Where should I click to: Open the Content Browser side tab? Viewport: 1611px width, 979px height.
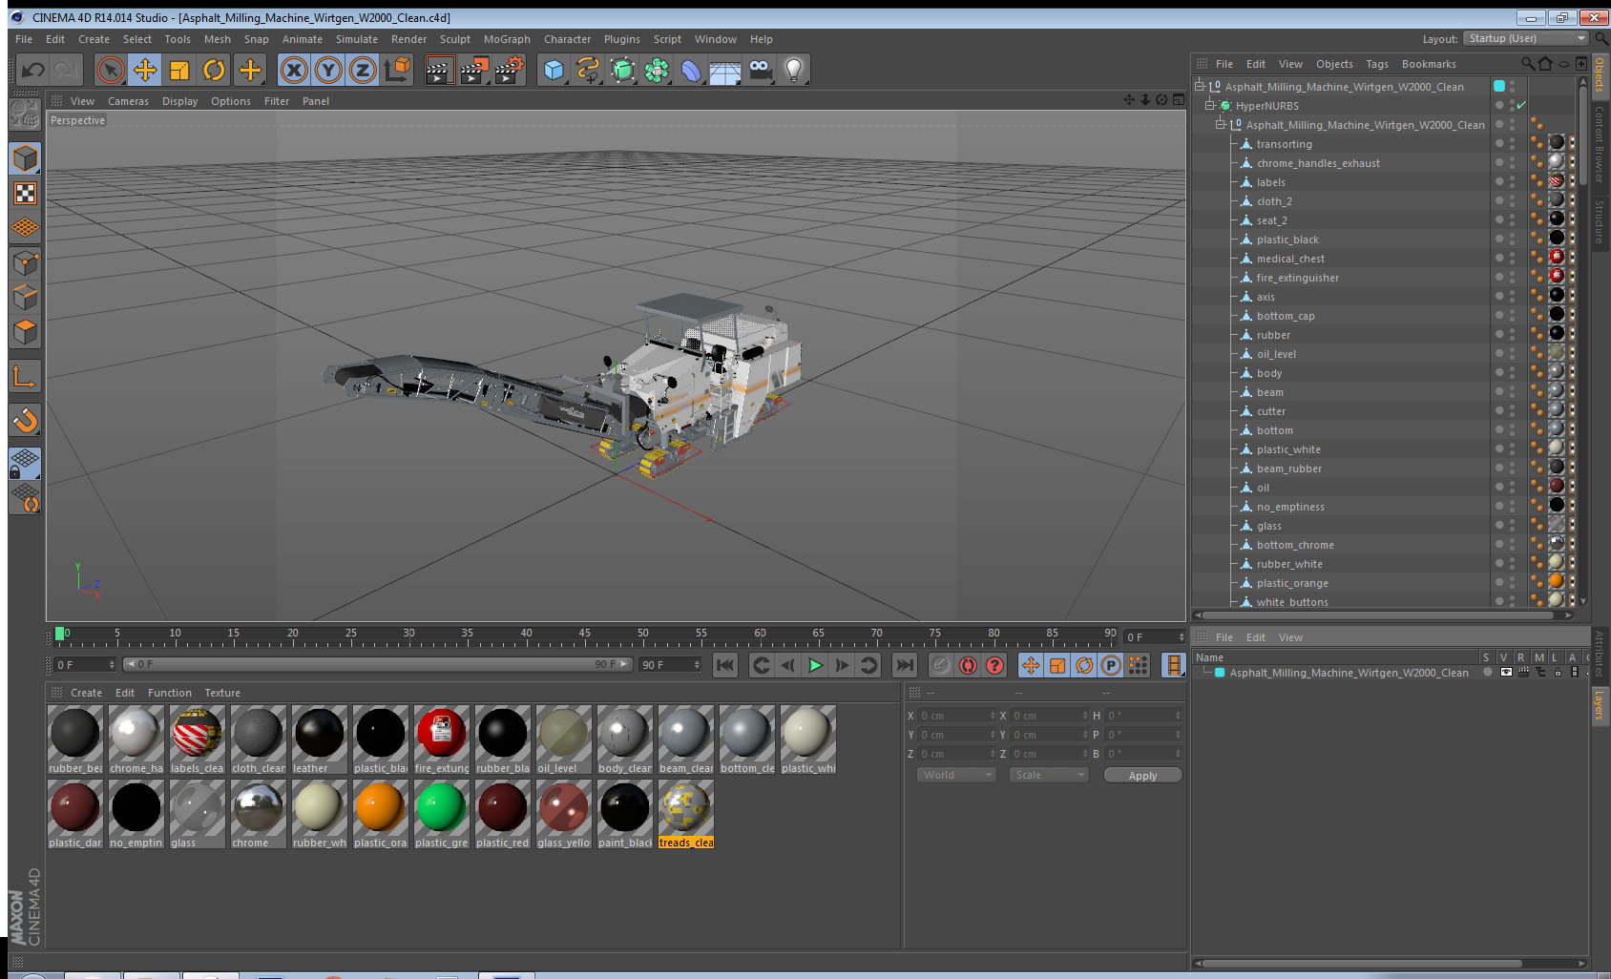pyautogui.click(x=1600, y=144)
